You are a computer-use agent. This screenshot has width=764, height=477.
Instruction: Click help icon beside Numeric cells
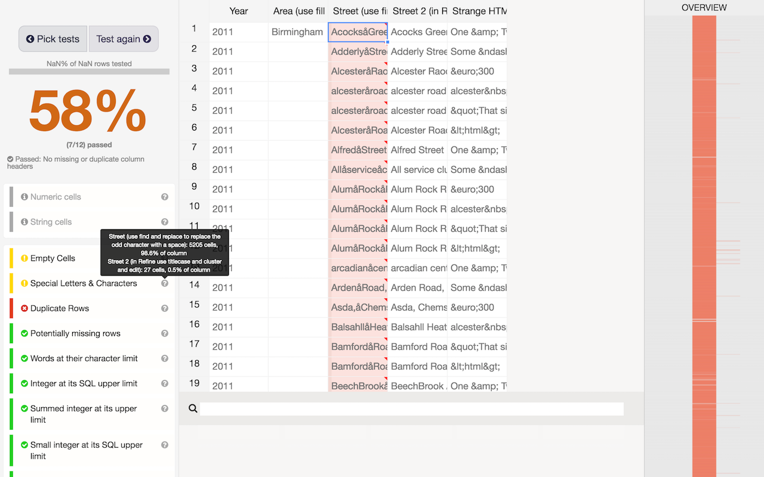(x=165, y=197)
